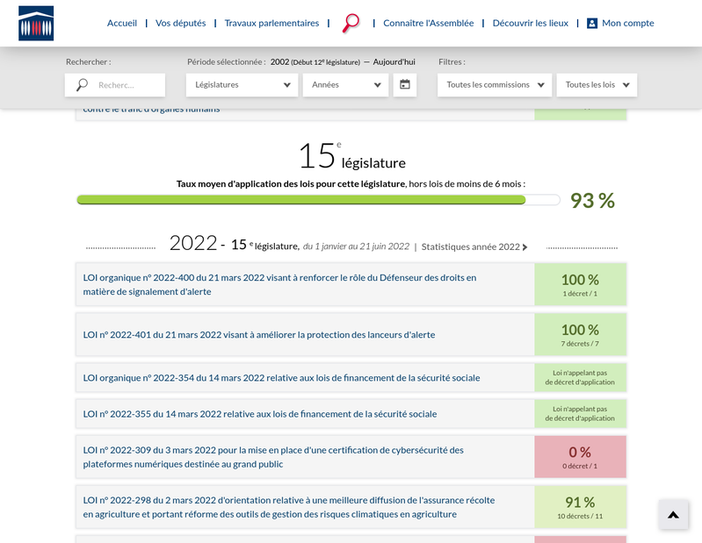
Task: Expand the Législatures dropdown
Action: pyautogui.click(x=242, y=85)
